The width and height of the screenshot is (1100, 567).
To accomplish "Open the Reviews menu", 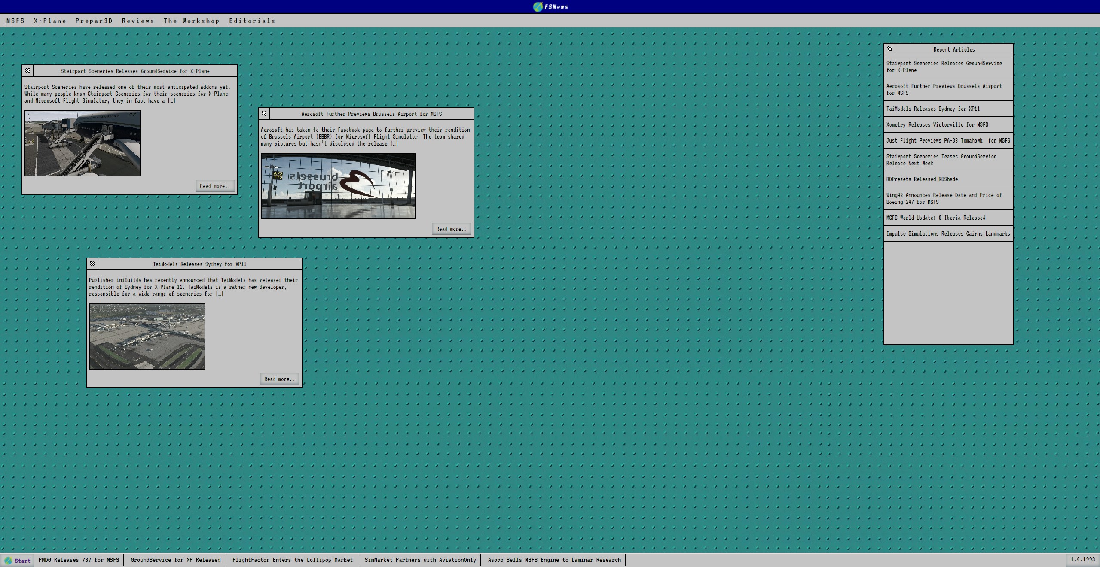I will coord(137,21).
